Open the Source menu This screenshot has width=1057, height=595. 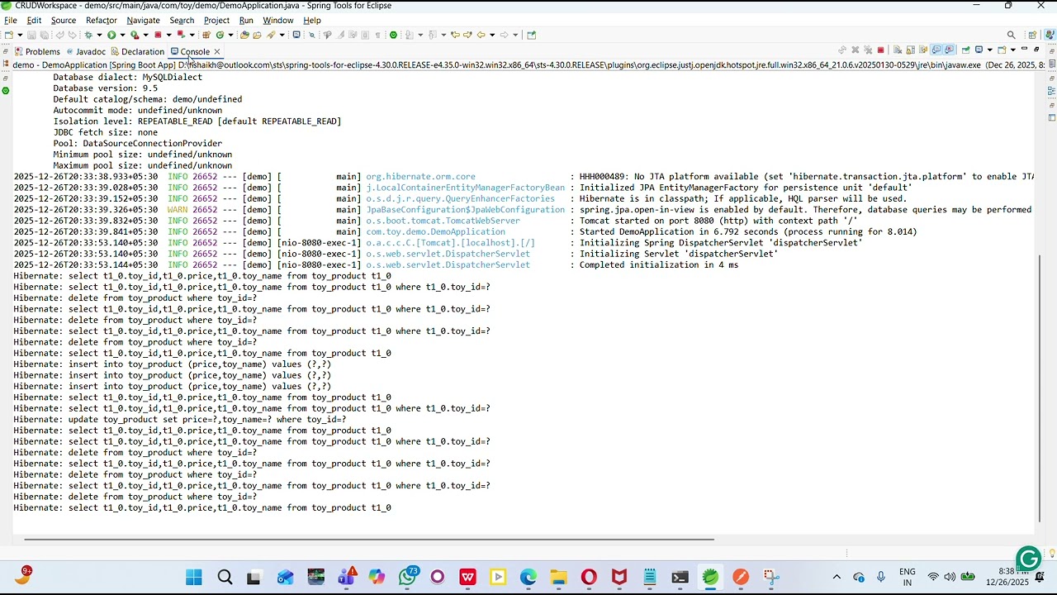pos(64,21)
